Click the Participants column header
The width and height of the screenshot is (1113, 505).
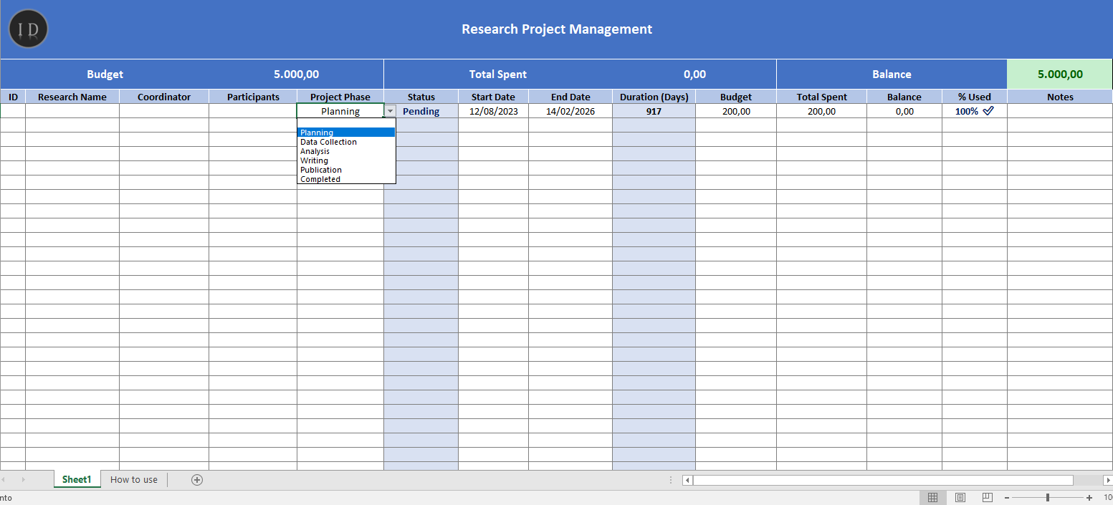pyautogui.click(x=253, y=97)
